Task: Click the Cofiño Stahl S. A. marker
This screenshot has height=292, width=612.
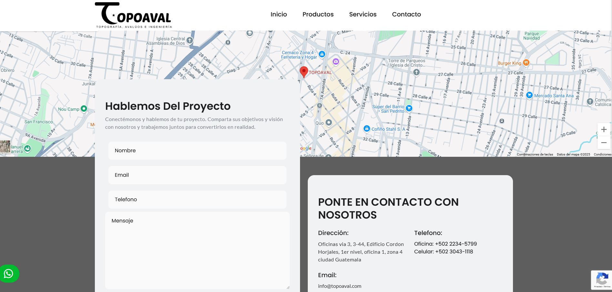Action: pos(366,129)
